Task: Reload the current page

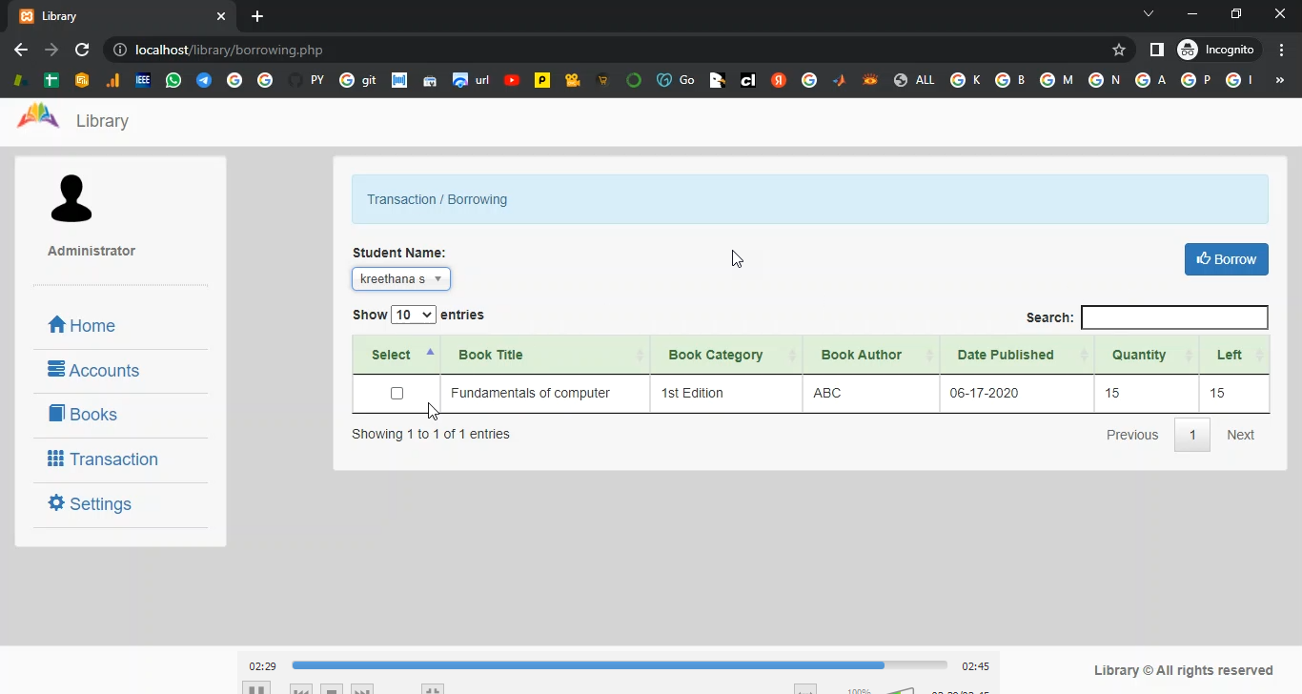Action: [x=82, y=50]
